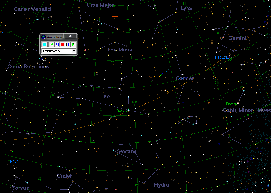Close the Animation panel
Image resolution: width=271 pixels, height=193 pixels.
[x=70, y=36]
